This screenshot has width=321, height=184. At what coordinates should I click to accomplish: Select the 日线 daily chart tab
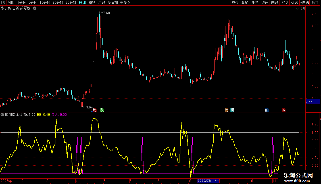pyautogui.click(x=82, y=3)
